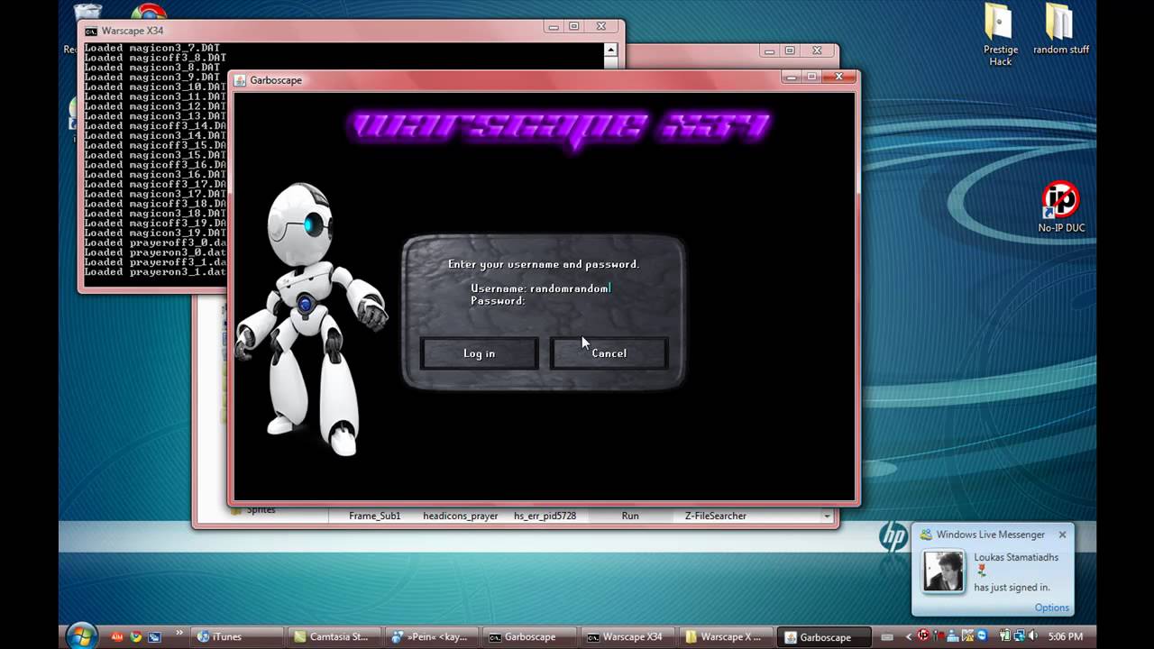Select the No-IP DUC desktop shortcut
The width and height of the screenshot is (1154, 649).
coord(1061,207)
